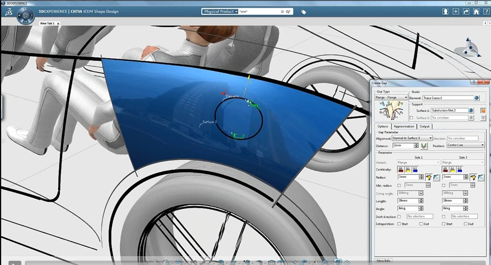
Task: Click the More Info button
Action: [x=383, y=261]
